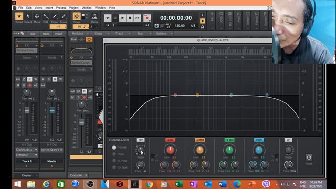Select Hybrid equalizer mode

114,148
